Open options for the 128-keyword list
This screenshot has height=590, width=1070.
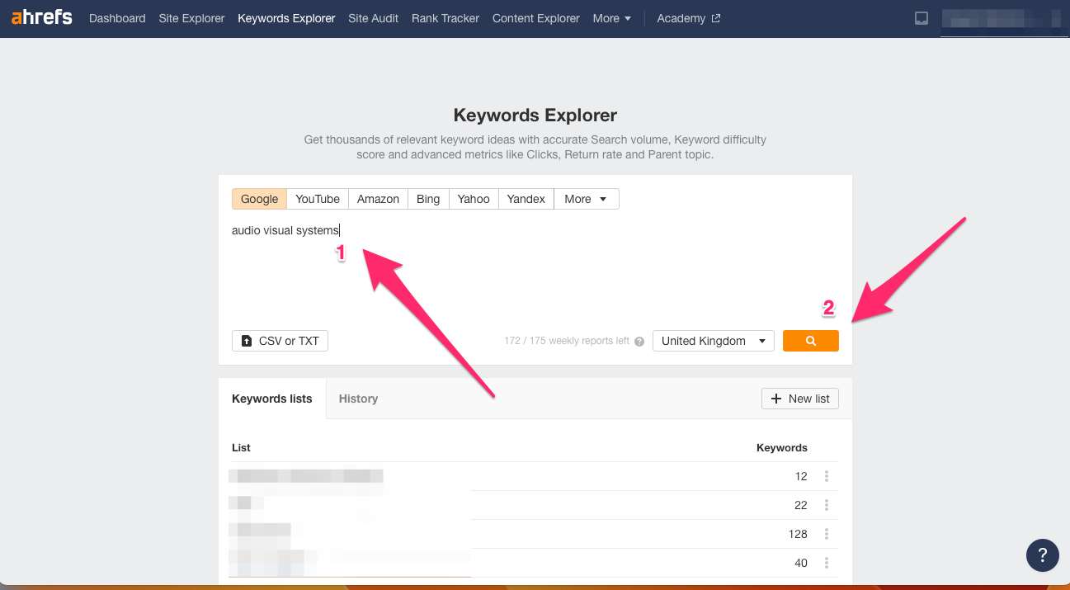826,534
